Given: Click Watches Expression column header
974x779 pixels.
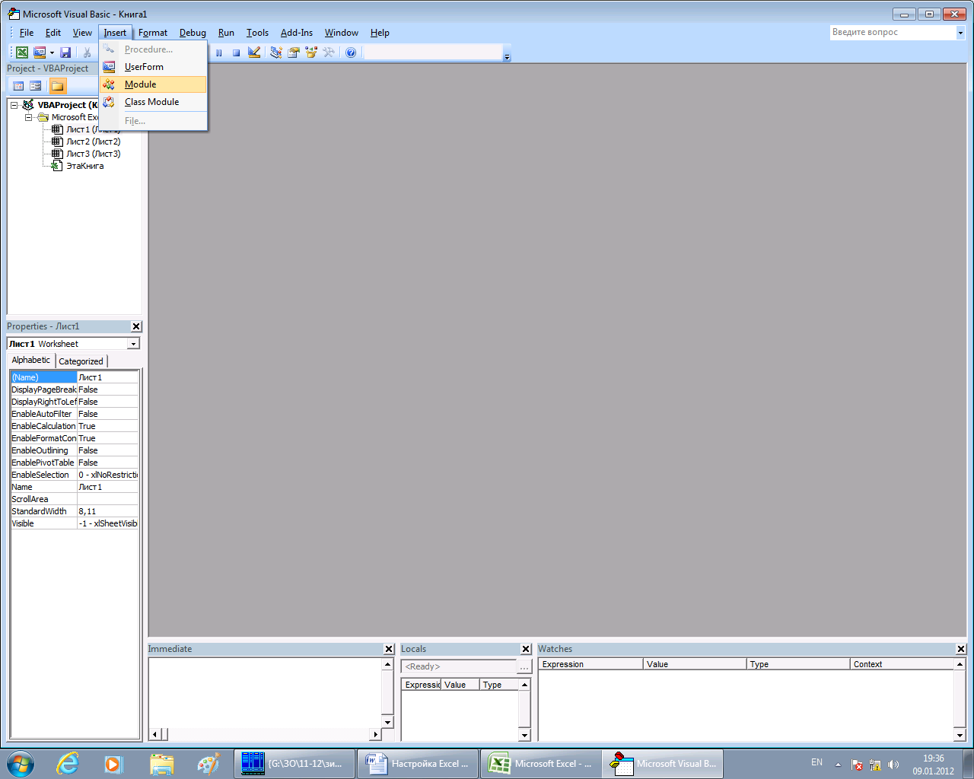Looking at the screenshot, I should pos(591,664).
